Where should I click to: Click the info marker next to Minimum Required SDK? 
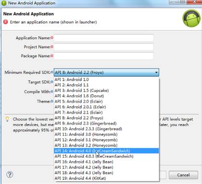tap(52, 72)
